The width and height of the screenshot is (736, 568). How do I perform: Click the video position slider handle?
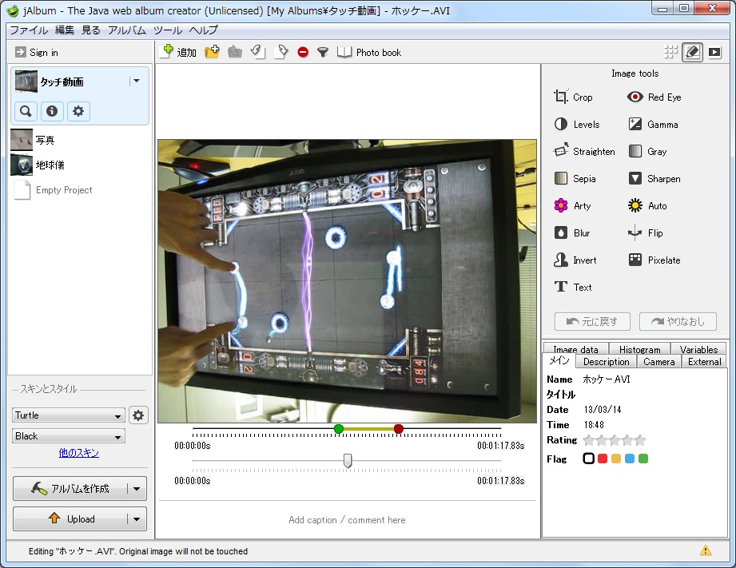click(x=348, y=461)
